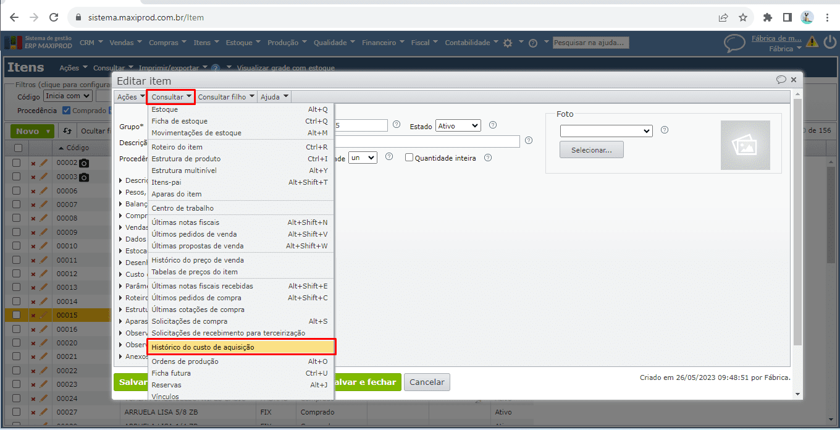Image resolution: width=840 pixels, height=430 pixels.
Task: Open camera icon of item 00002
Action: [84, 164]
